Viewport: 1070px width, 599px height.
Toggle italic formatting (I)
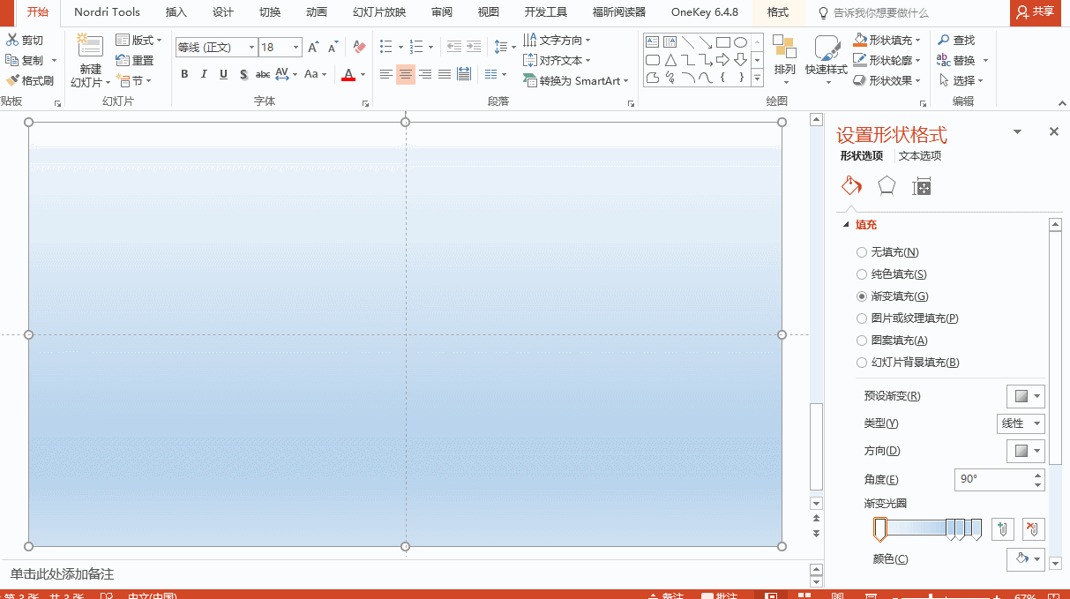pyautogui.click(x=204, y=74)
